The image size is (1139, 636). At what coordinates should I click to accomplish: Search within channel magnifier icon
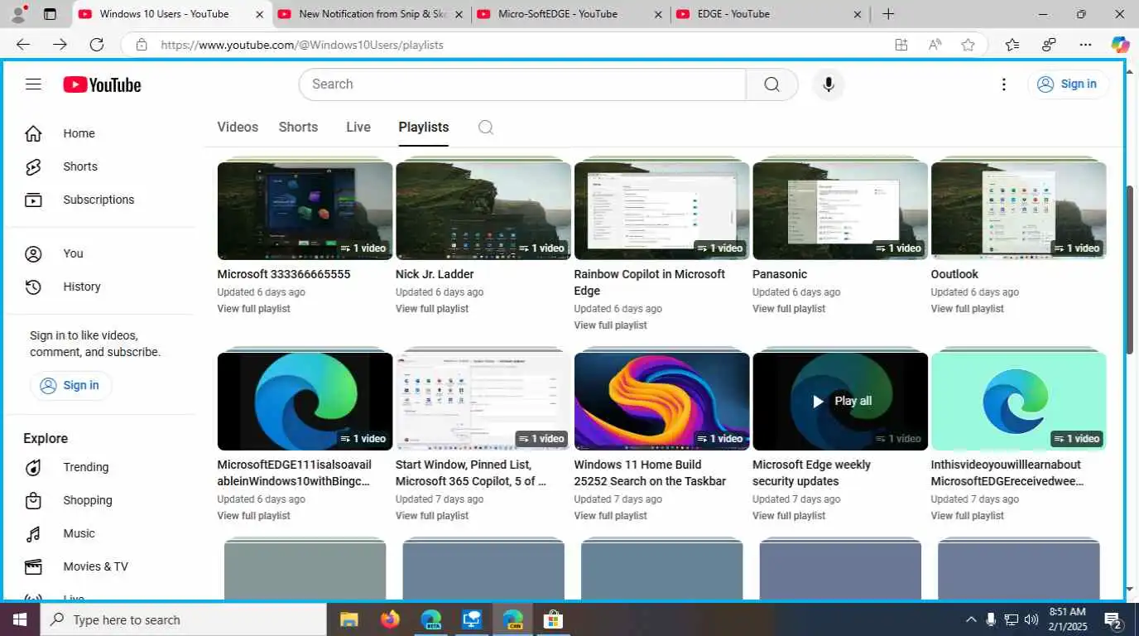coord(486,127)
